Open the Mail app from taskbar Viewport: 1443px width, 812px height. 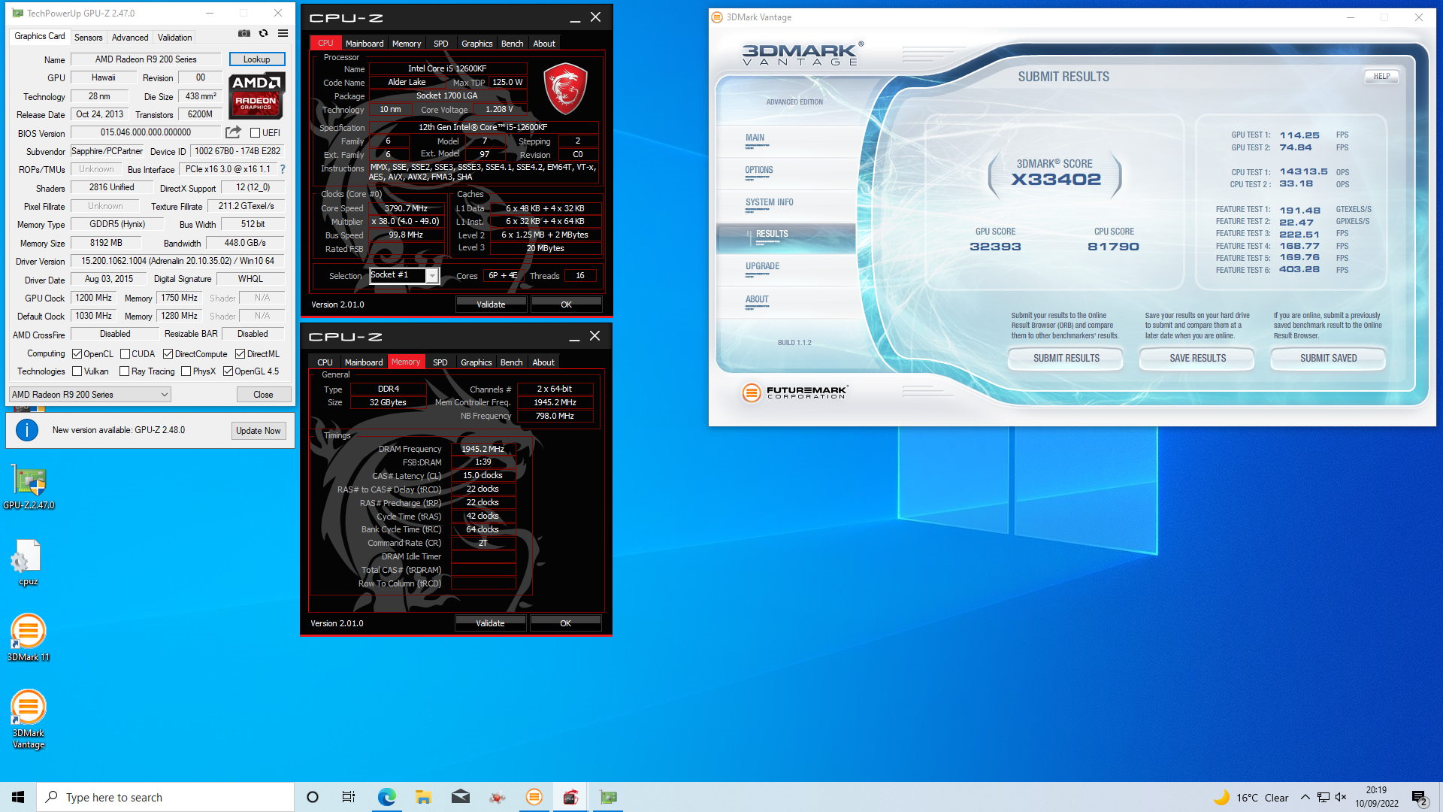pyautogui.click(x=460, y=797)
